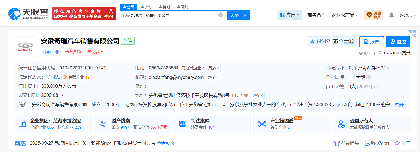Screen dimensions: 420x152
Task: Show 更多 2 phone numbers
Action: click(214, 68)
